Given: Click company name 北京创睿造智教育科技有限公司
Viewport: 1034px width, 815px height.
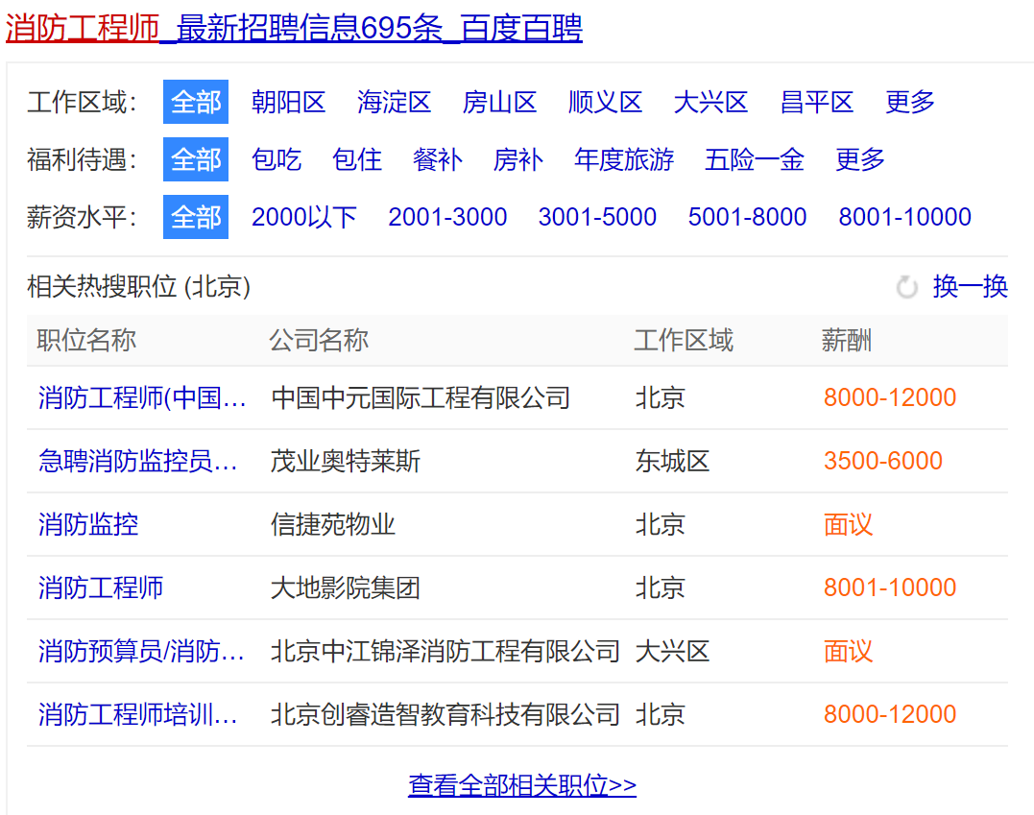Looking at the screenshot, I should click(445, 714).
